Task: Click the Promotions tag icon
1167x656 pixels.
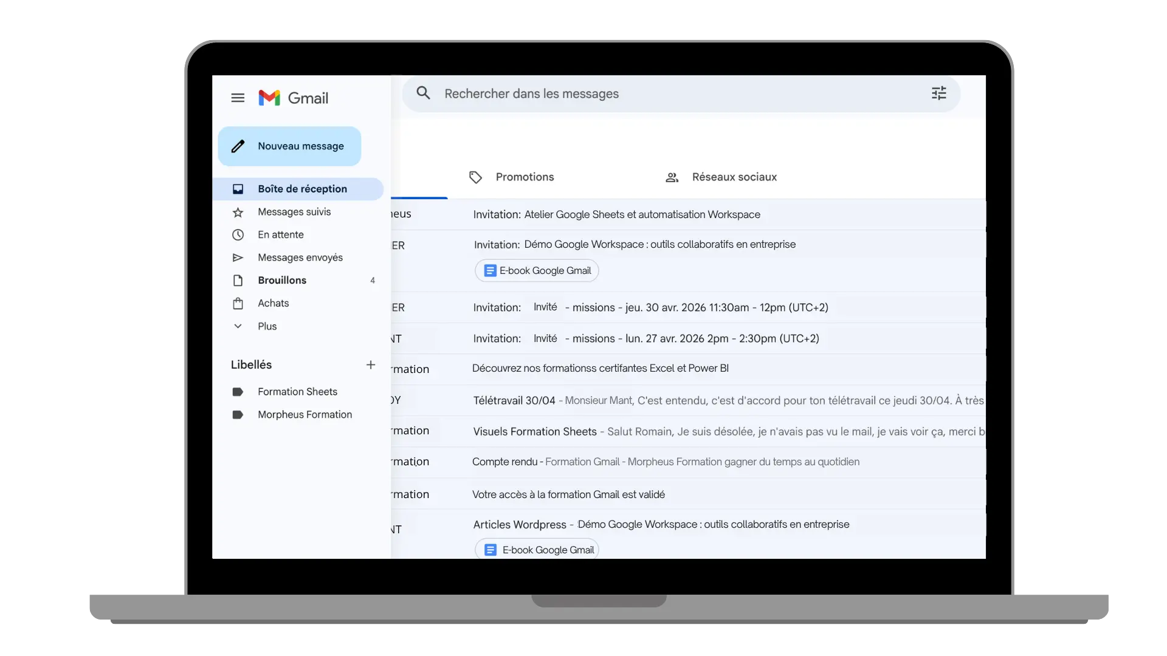Action: point(475,177)
